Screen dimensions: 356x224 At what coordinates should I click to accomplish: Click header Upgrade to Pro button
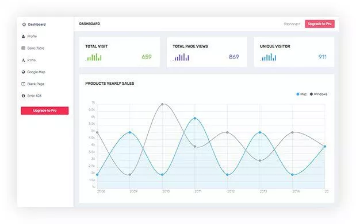[320, 23]
